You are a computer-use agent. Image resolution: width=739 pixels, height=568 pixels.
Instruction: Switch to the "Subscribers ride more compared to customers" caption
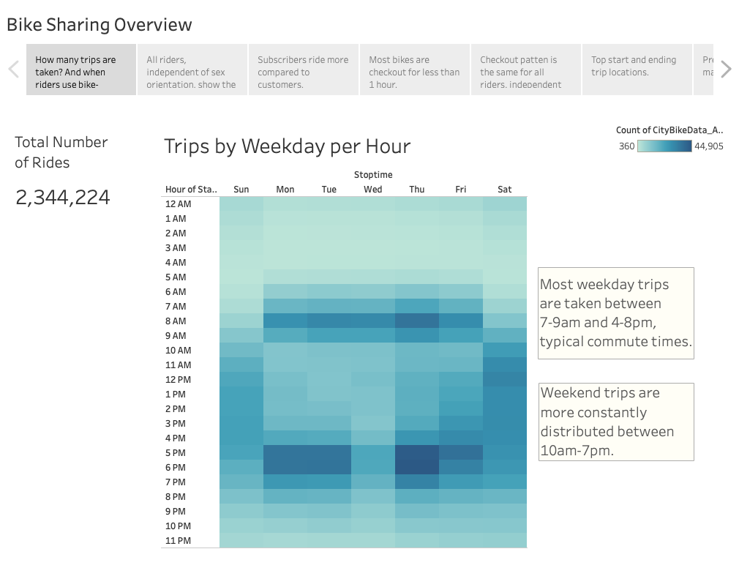302,69
